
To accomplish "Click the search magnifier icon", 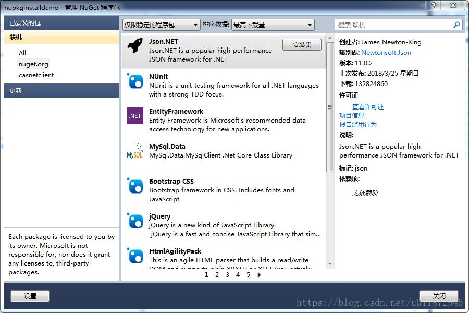I will coord(456,25).
